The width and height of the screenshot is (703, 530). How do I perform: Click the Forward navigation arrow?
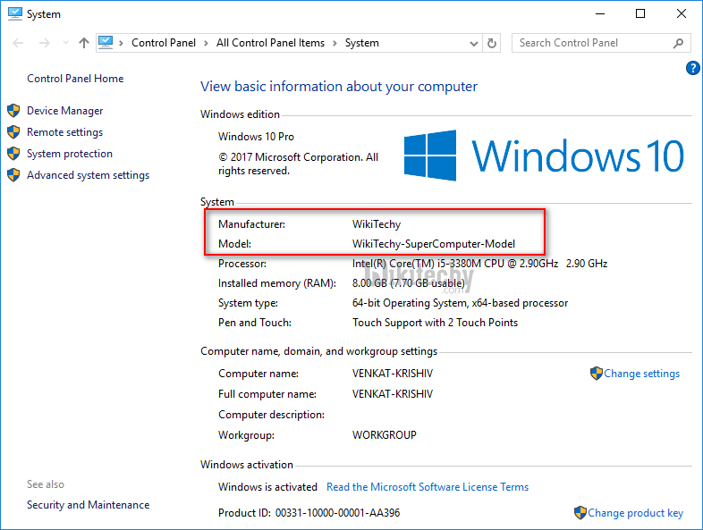click(x=44, y=43)
